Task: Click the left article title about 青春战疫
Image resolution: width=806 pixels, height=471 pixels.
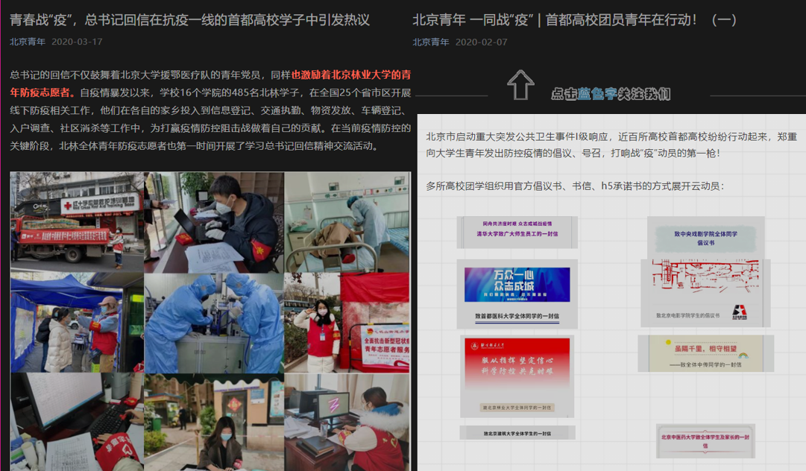Action: [x=189, y=20]
